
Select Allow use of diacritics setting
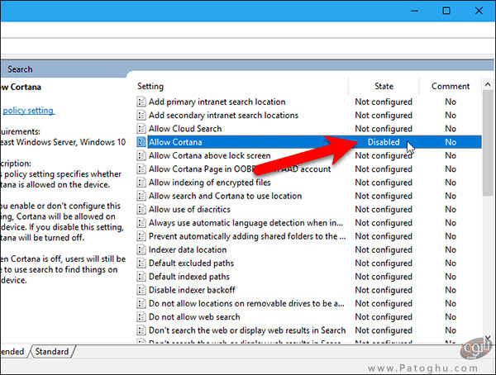[x=189, y=209]
